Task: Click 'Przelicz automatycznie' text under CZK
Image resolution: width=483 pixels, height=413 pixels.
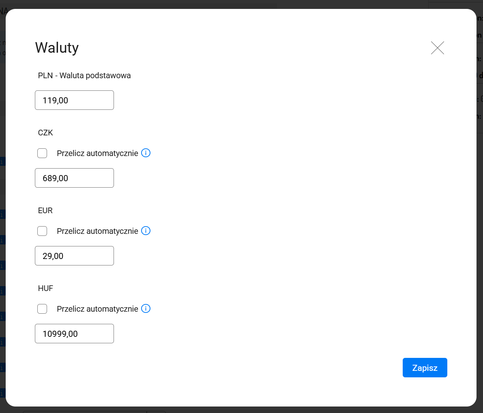Action: coord(97,153)
